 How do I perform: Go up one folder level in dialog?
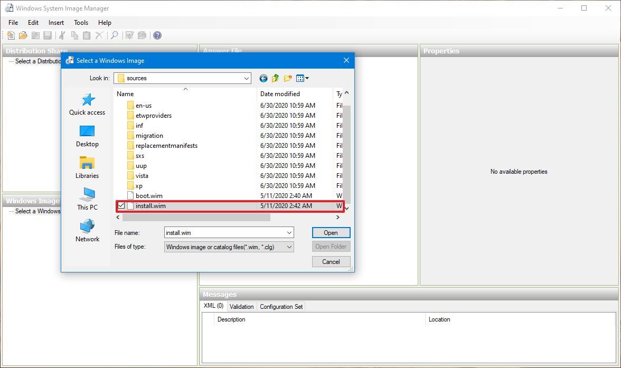pos(275,79)
